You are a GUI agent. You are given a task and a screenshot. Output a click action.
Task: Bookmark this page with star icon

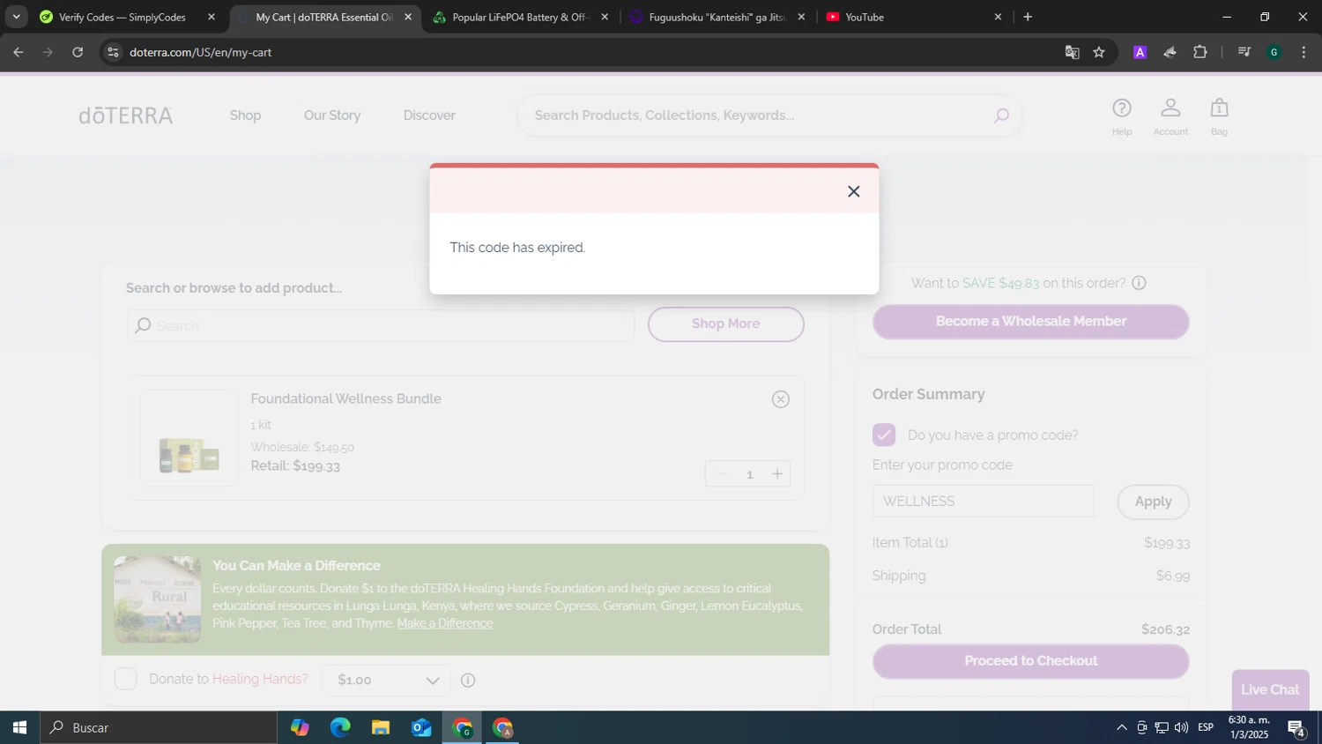(1098, 52)
